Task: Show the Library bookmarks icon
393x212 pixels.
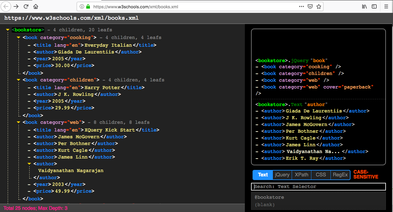Action: 365,6
